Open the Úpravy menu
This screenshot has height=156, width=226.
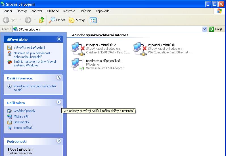(x=22, y=11)
